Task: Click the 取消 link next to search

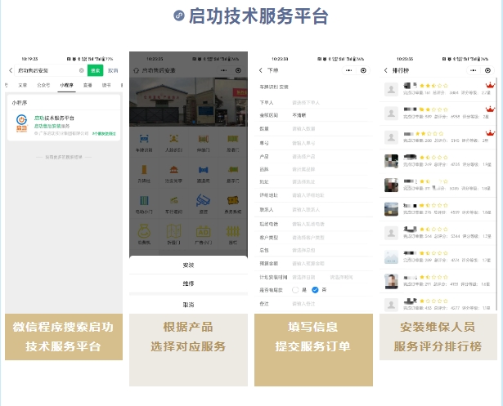Action: coord(113,70)
